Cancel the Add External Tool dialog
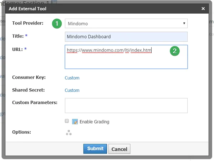The width and height of the screenshot is (214, 161). (119, 149)
